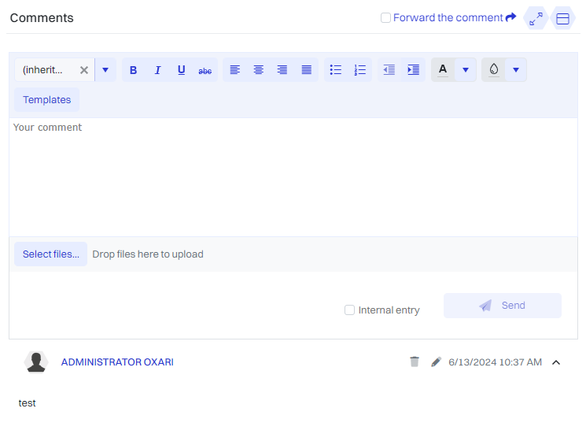Apply the background color droplet swatch
Viewport: 586px width, 434px height.
[x=493, y=70]
